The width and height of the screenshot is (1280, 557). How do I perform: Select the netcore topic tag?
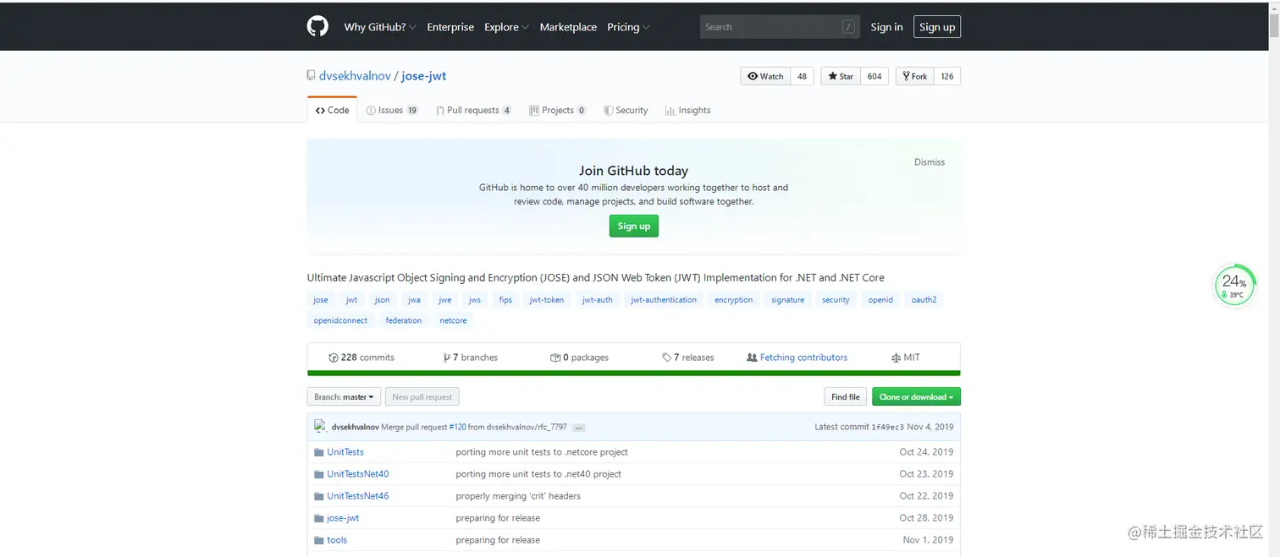click(x=453, y=320)
